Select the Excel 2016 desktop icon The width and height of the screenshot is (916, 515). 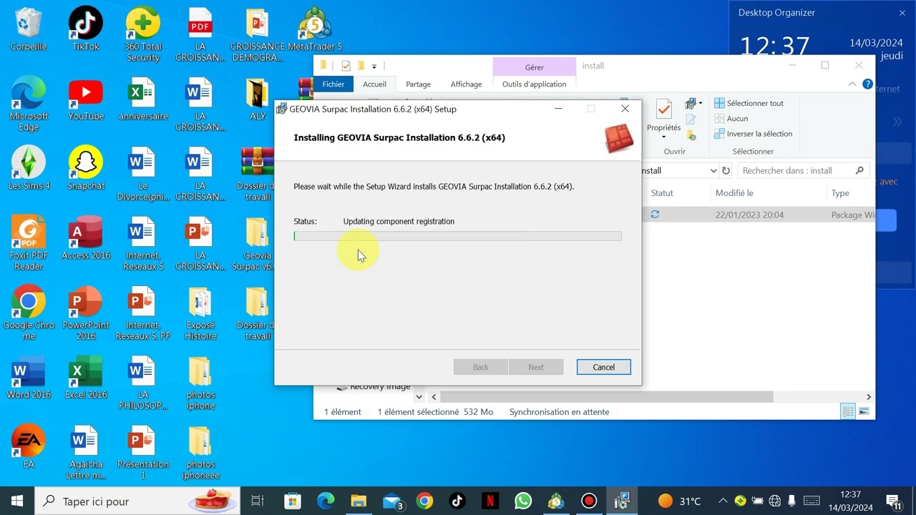click(x=86, y=378)
